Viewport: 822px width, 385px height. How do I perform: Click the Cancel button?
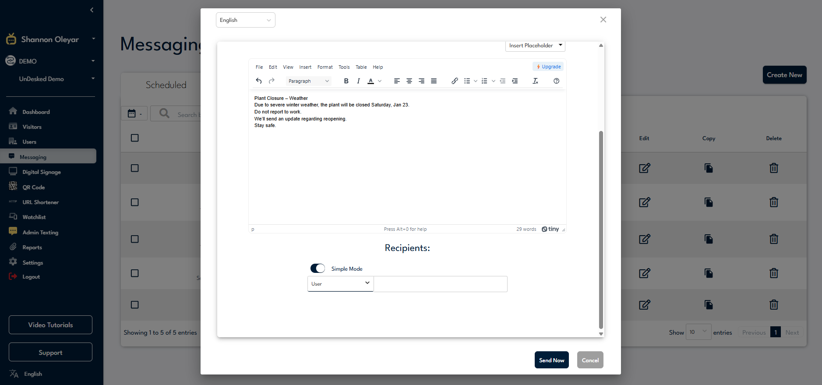pos(590,360)
